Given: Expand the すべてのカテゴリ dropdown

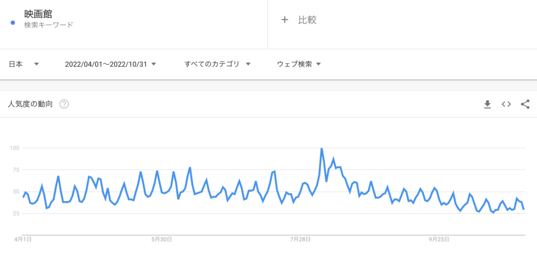Looking at the screenshot, I should coord(218,64).
